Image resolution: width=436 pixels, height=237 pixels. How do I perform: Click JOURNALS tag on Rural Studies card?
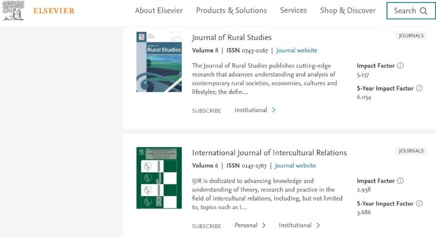[x=411, y=36]
